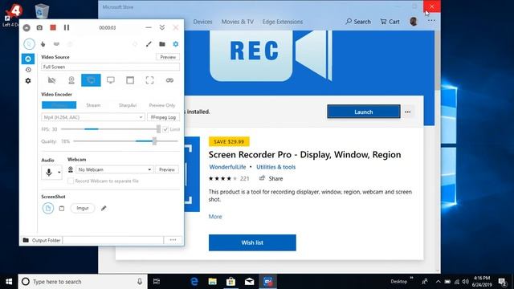Open the Store top-bar more options ellipsis
The image size is (514, 289).
(431, 21)
